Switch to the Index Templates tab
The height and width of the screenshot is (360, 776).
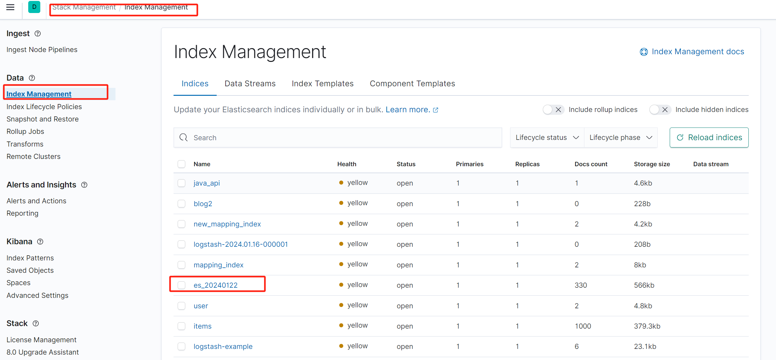coord(322,83)
